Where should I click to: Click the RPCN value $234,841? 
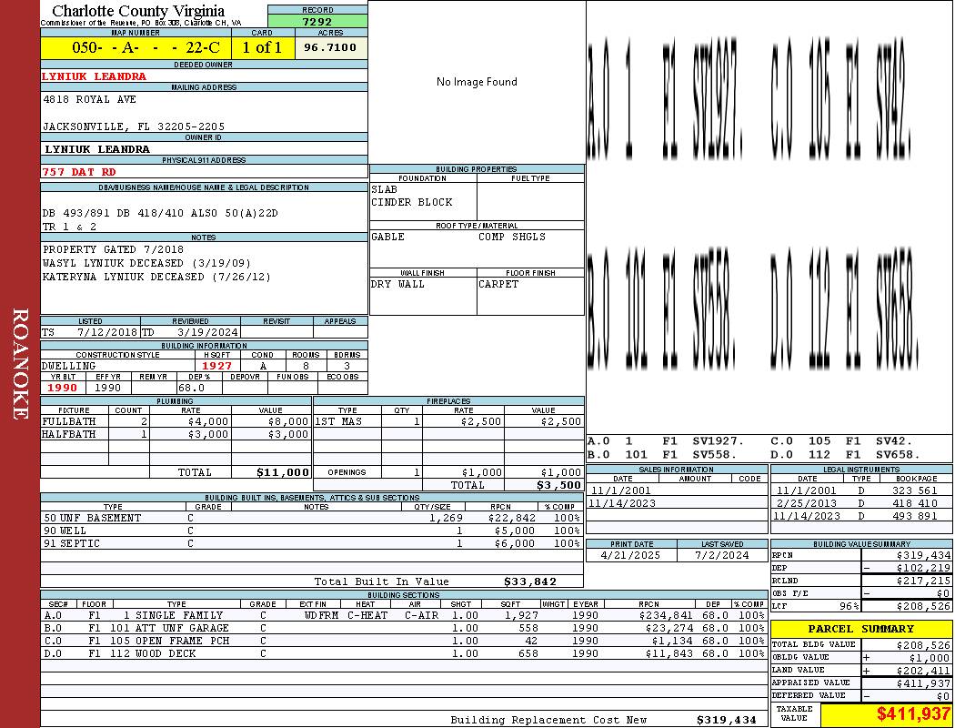[667, 616]
